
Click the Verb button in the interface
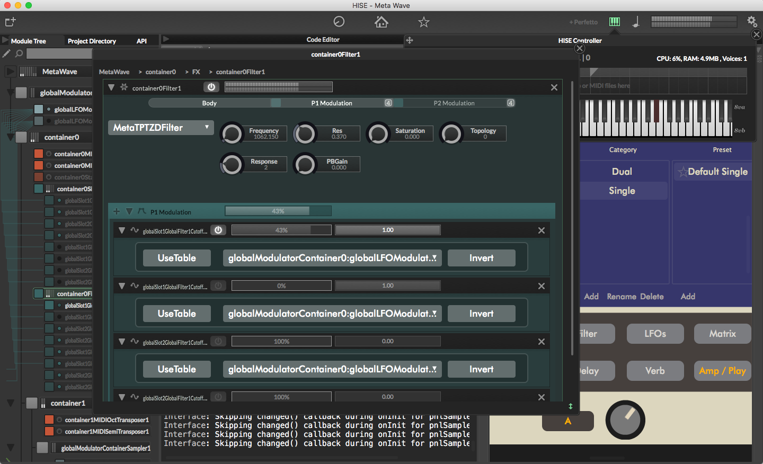655,371
